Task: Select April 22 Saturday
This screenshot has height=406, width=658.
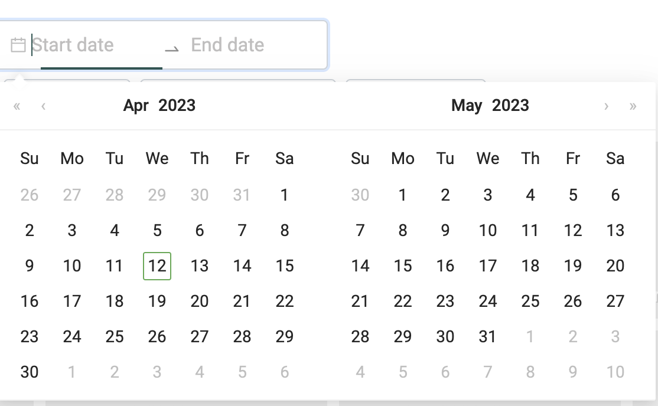Action: pos(285,301)
